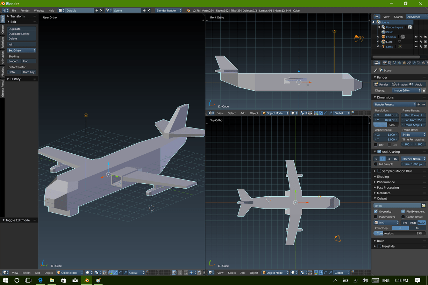The image size is (428, 285).
Task: Open the Modifiers wrench tab in Properties
Action: coord(414,63)
